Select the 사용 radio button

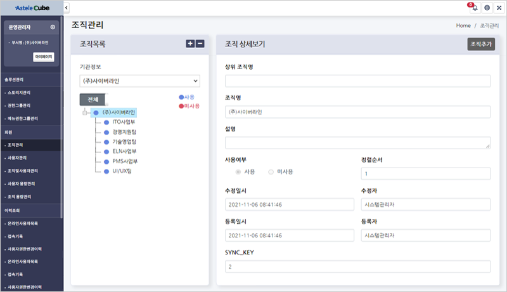238,171
